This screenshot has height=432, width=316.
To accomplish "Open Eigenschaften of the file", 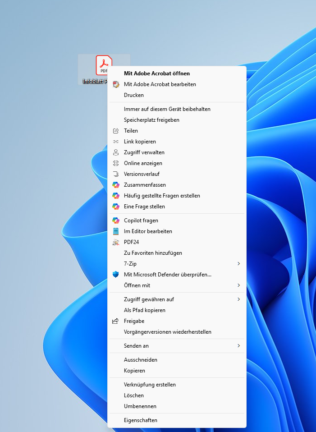I will point(177,420).
